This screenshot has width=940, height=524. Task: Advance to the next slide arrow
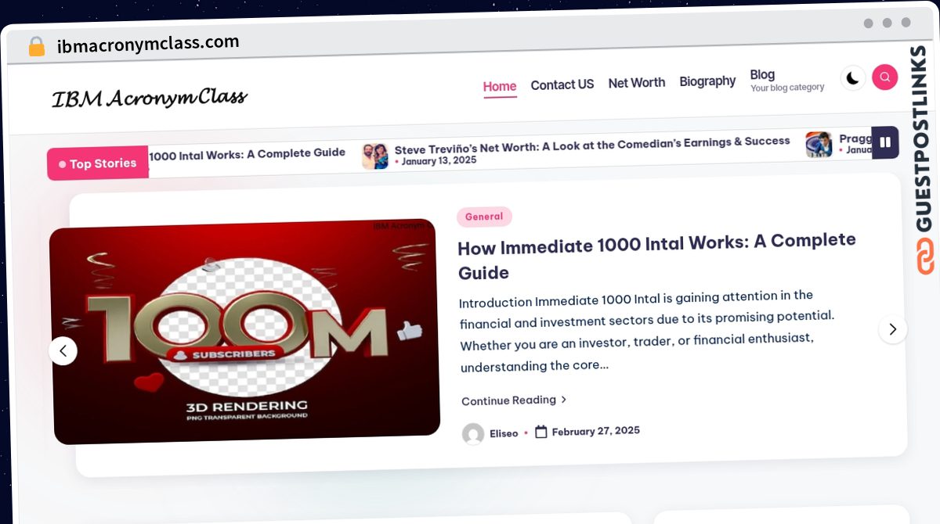(892, 329)
